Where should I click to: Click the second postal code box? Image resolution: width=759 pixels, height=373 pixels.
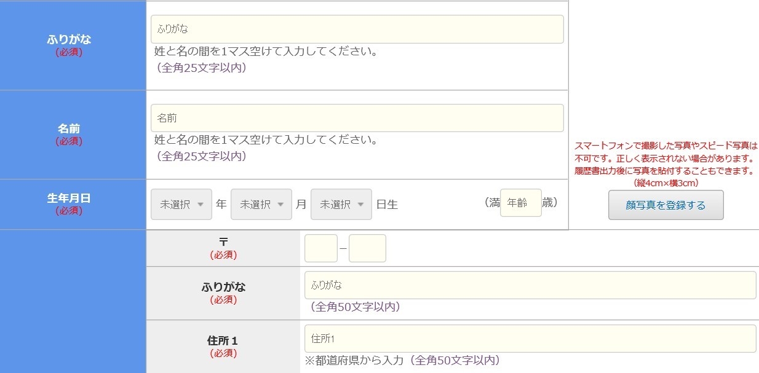pos(367,248)
